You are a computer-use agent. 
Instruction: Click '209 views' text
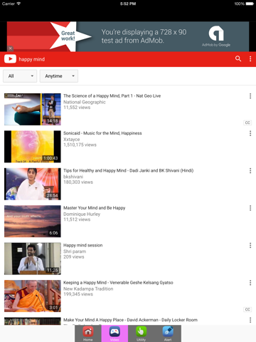pyautogui.click(x=74, y=256)
